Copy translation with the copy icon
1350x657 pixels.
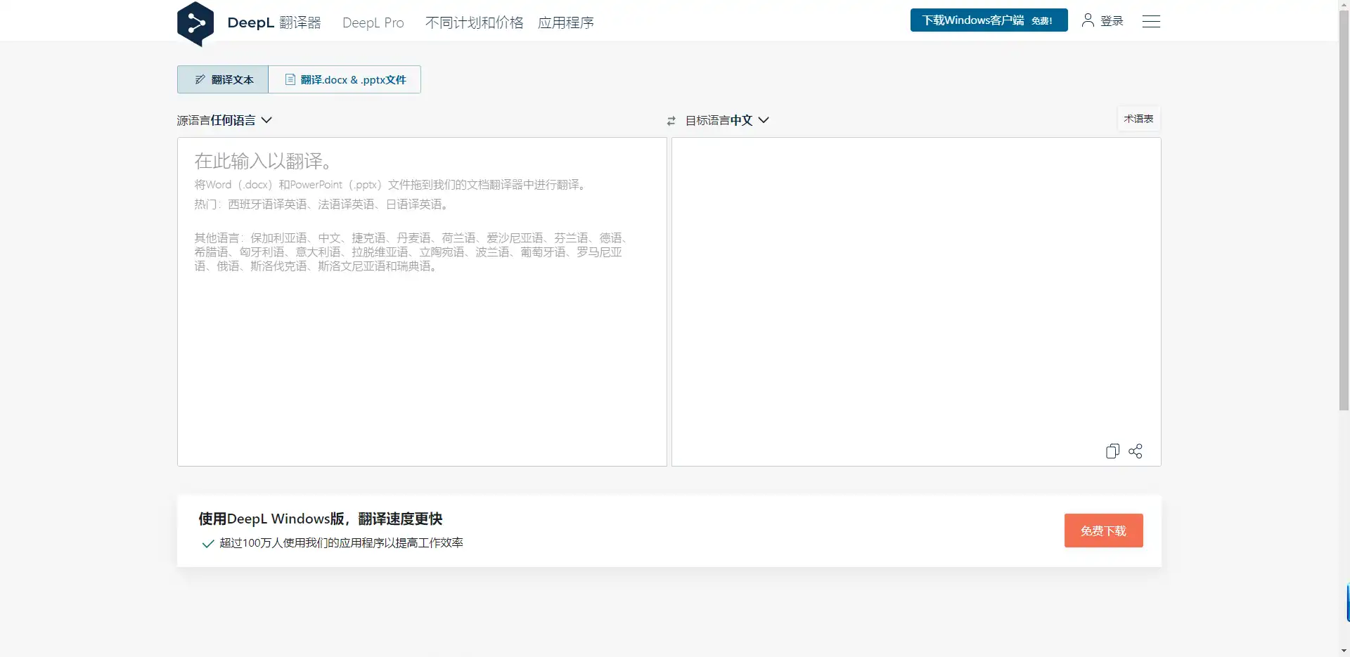(1112, 451)
